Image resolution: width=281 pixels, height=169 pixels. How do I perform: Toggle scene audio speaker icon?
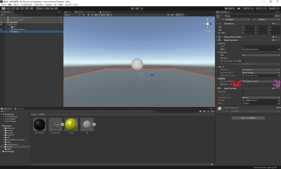[x=92, y=15]
